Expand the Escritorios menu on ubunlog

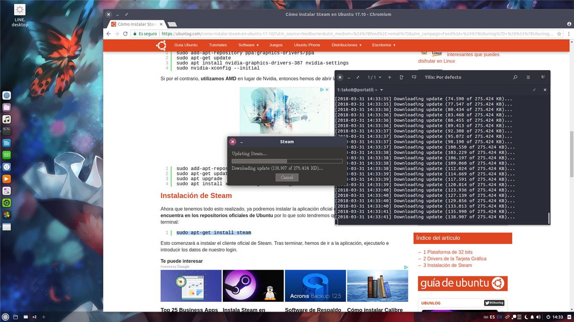click(x=384, y=45)
